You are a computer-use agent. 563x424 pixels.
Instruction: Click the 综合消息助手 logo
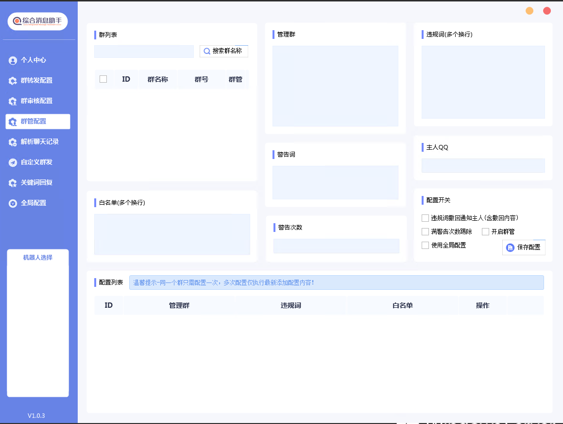(x=38, y=21)
